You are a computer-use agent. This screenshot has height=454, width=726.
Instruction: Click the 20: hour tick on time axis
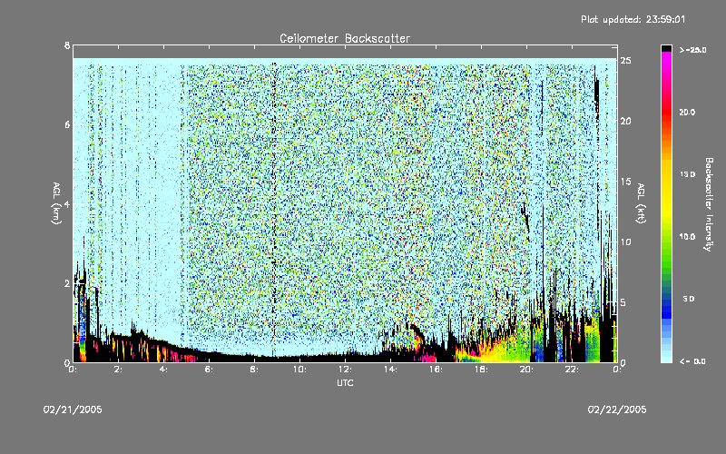(x=527, y=370)
